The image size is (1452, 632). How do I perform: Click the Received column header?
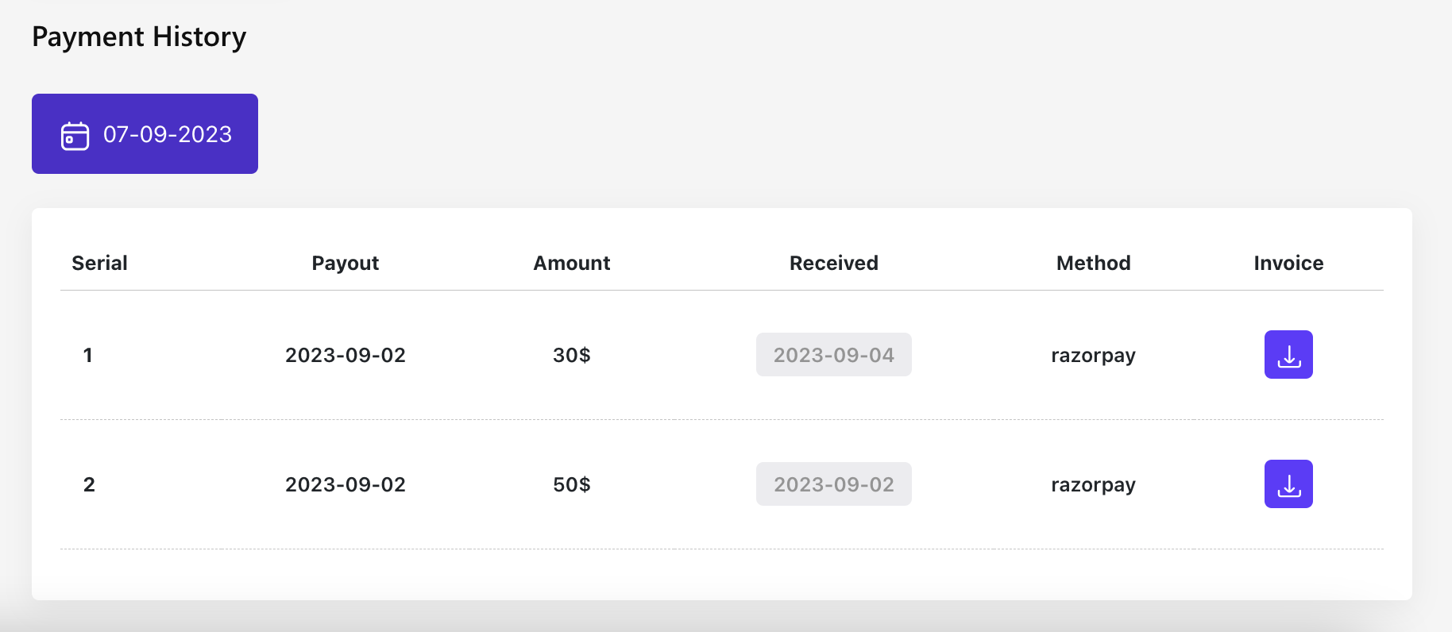[x=833, y=263]
